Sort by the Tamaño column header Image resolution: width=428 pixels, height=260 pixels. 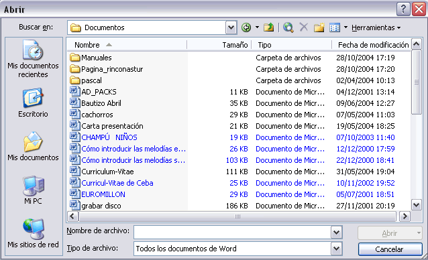[219, 45]
